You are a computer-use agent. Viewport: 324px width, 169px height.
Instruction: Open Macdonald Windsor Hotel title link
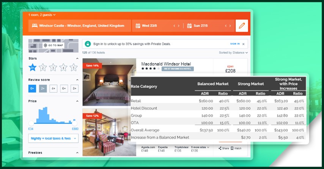tap(166, 64)
